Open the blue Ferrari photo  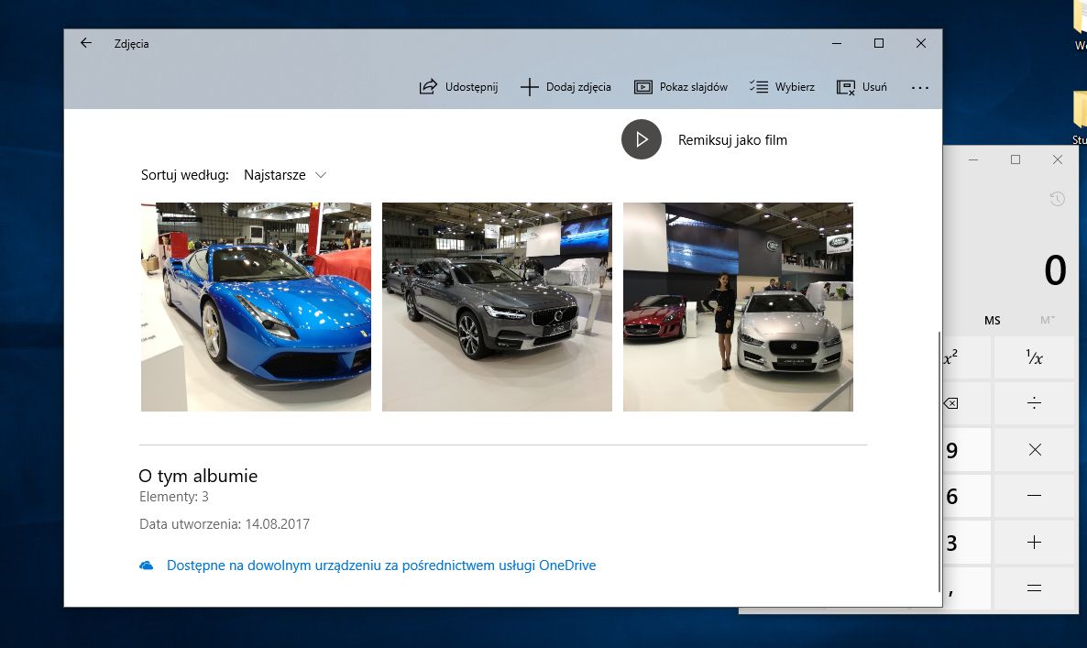(x=256, y=307)
